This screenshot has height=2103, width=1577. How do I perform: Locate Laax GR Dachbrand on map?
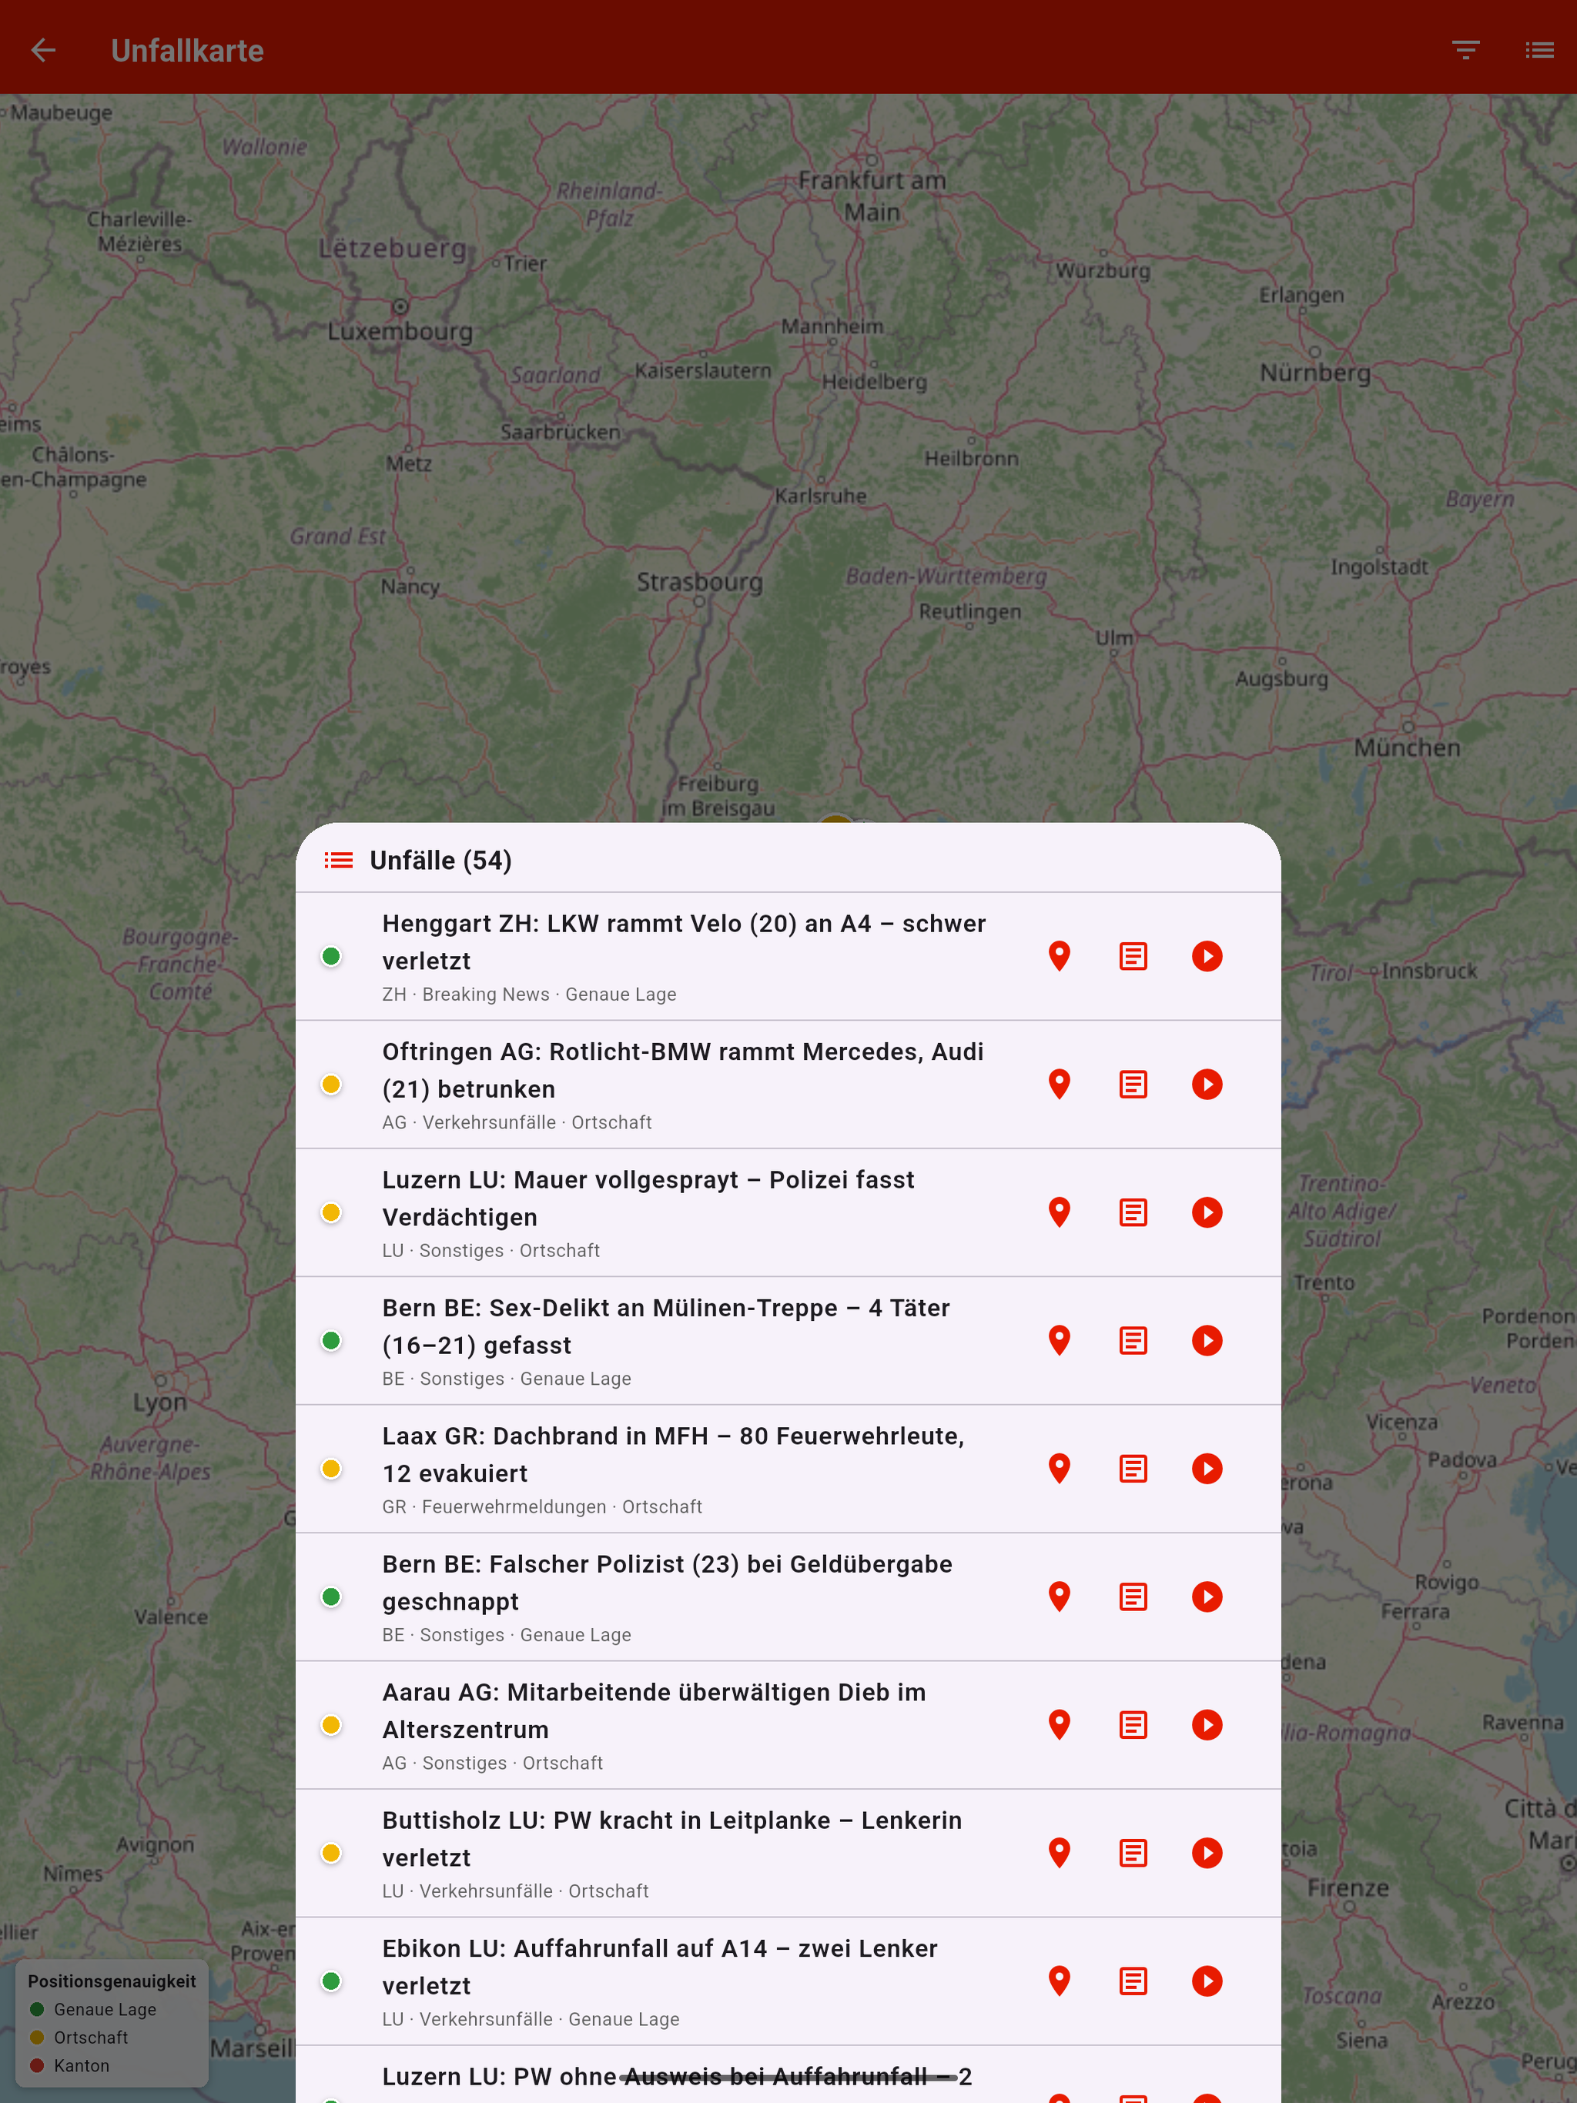pos(1060,1469)
